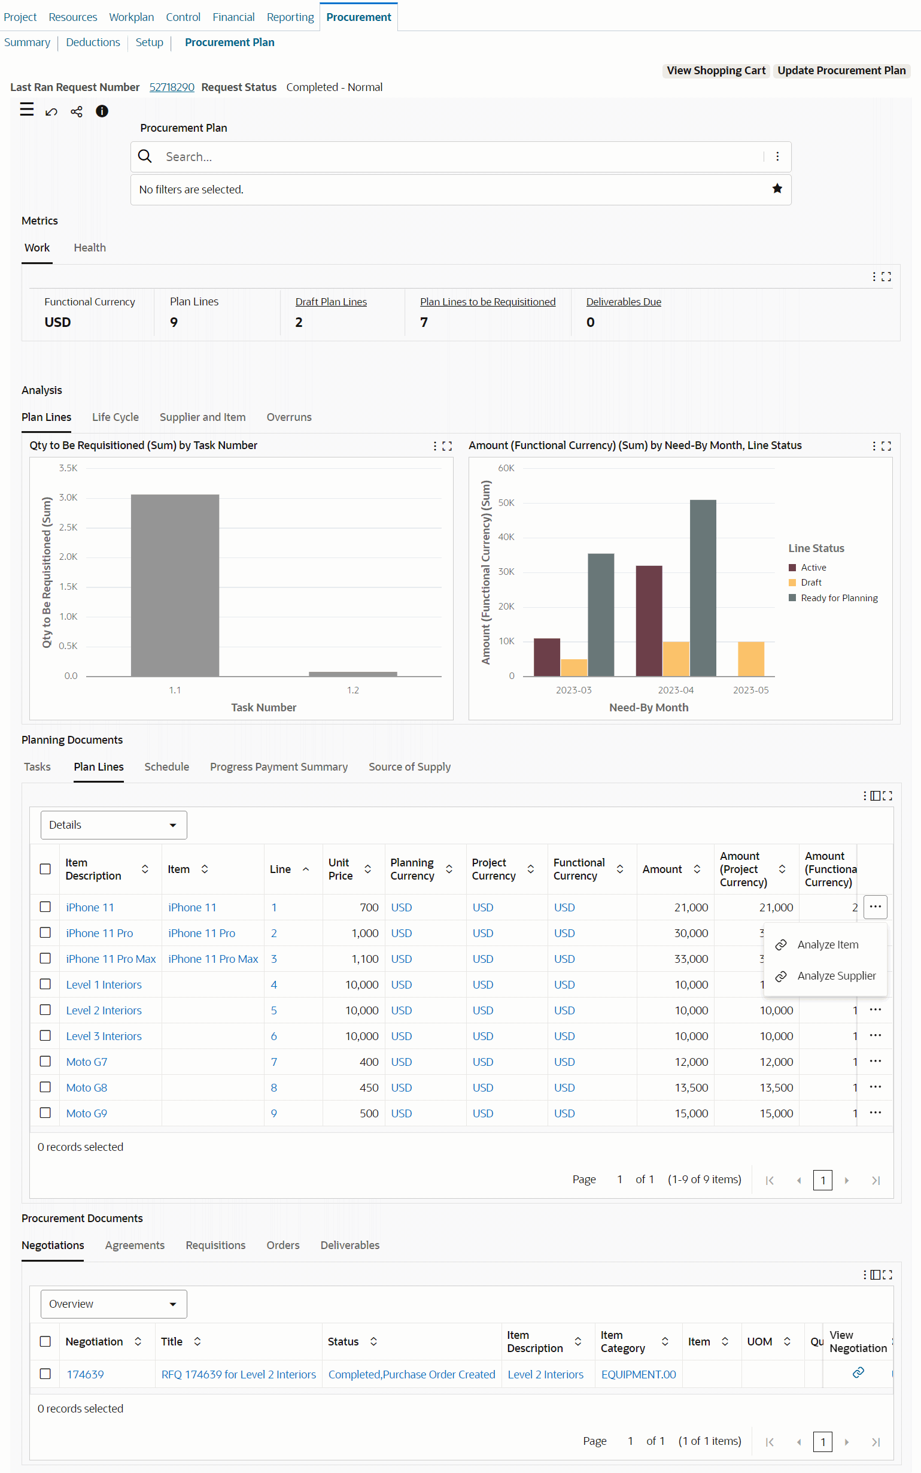Image resolution: width=921 pixels, height=1473 pixels.
Task: Select the negotiation 174639 row checkbox
Action: coord(45,1374)
